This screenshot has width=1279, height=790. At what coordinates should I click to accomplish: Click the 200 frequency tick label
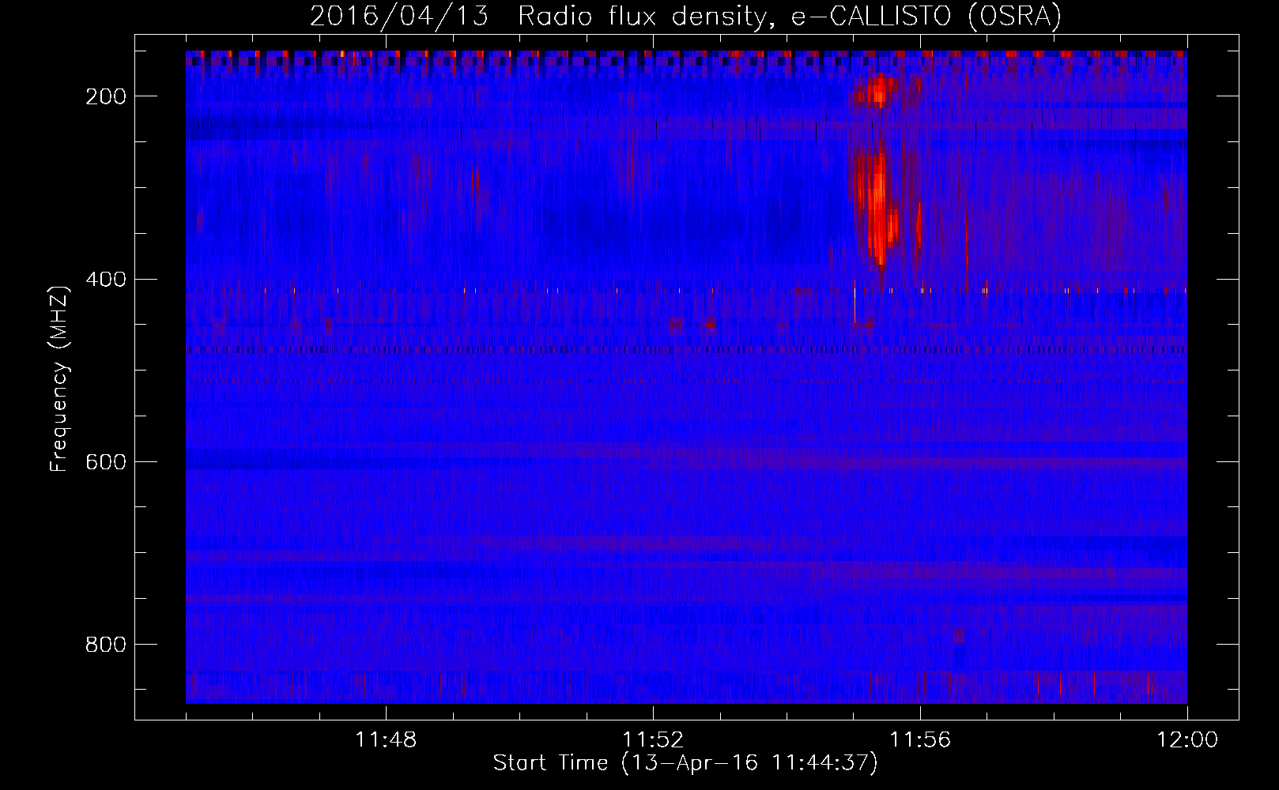(106, 96)
